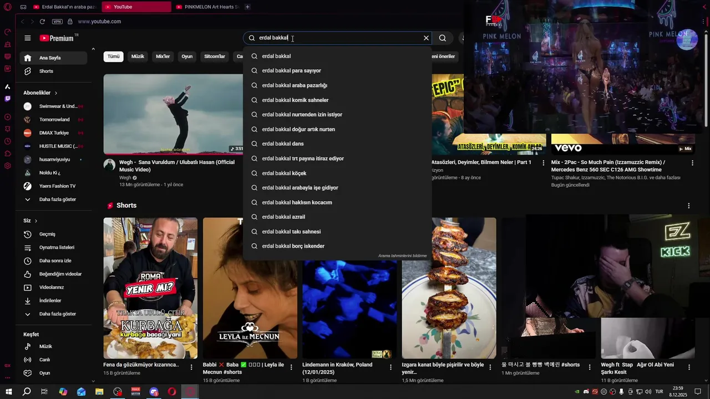Click the YouTube search input field
710x399 pixels.
click(x=338, y=38)
